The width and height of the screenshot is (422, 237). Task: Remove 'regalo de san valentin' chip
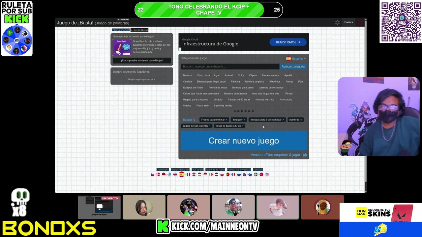point(209,126)
